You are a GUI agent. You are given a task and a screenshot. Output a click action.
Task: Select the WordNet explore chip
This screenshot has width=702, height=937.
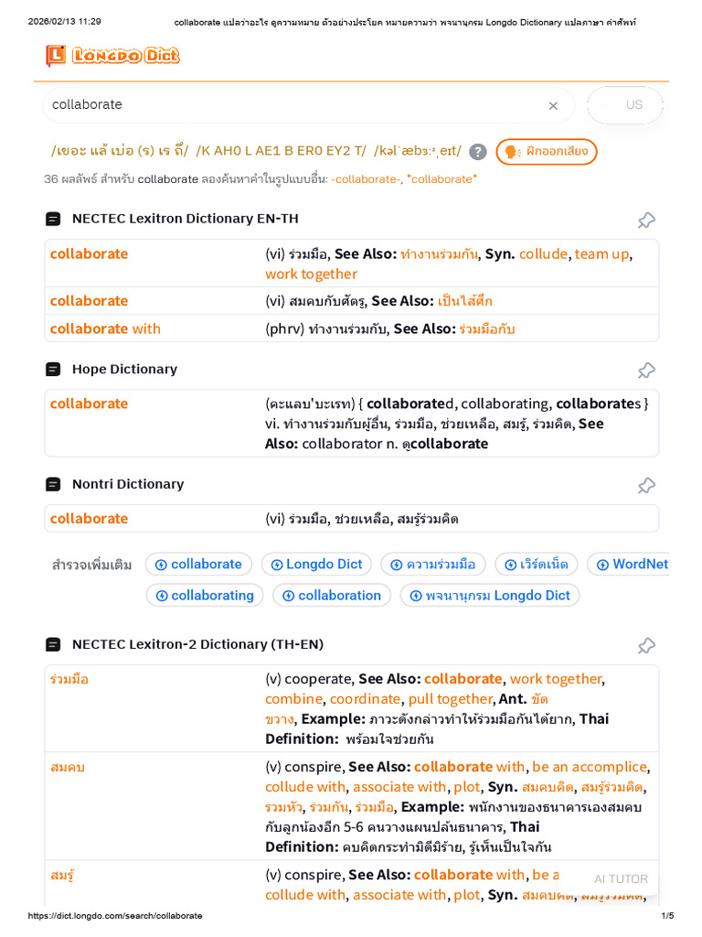pos(632,565)
